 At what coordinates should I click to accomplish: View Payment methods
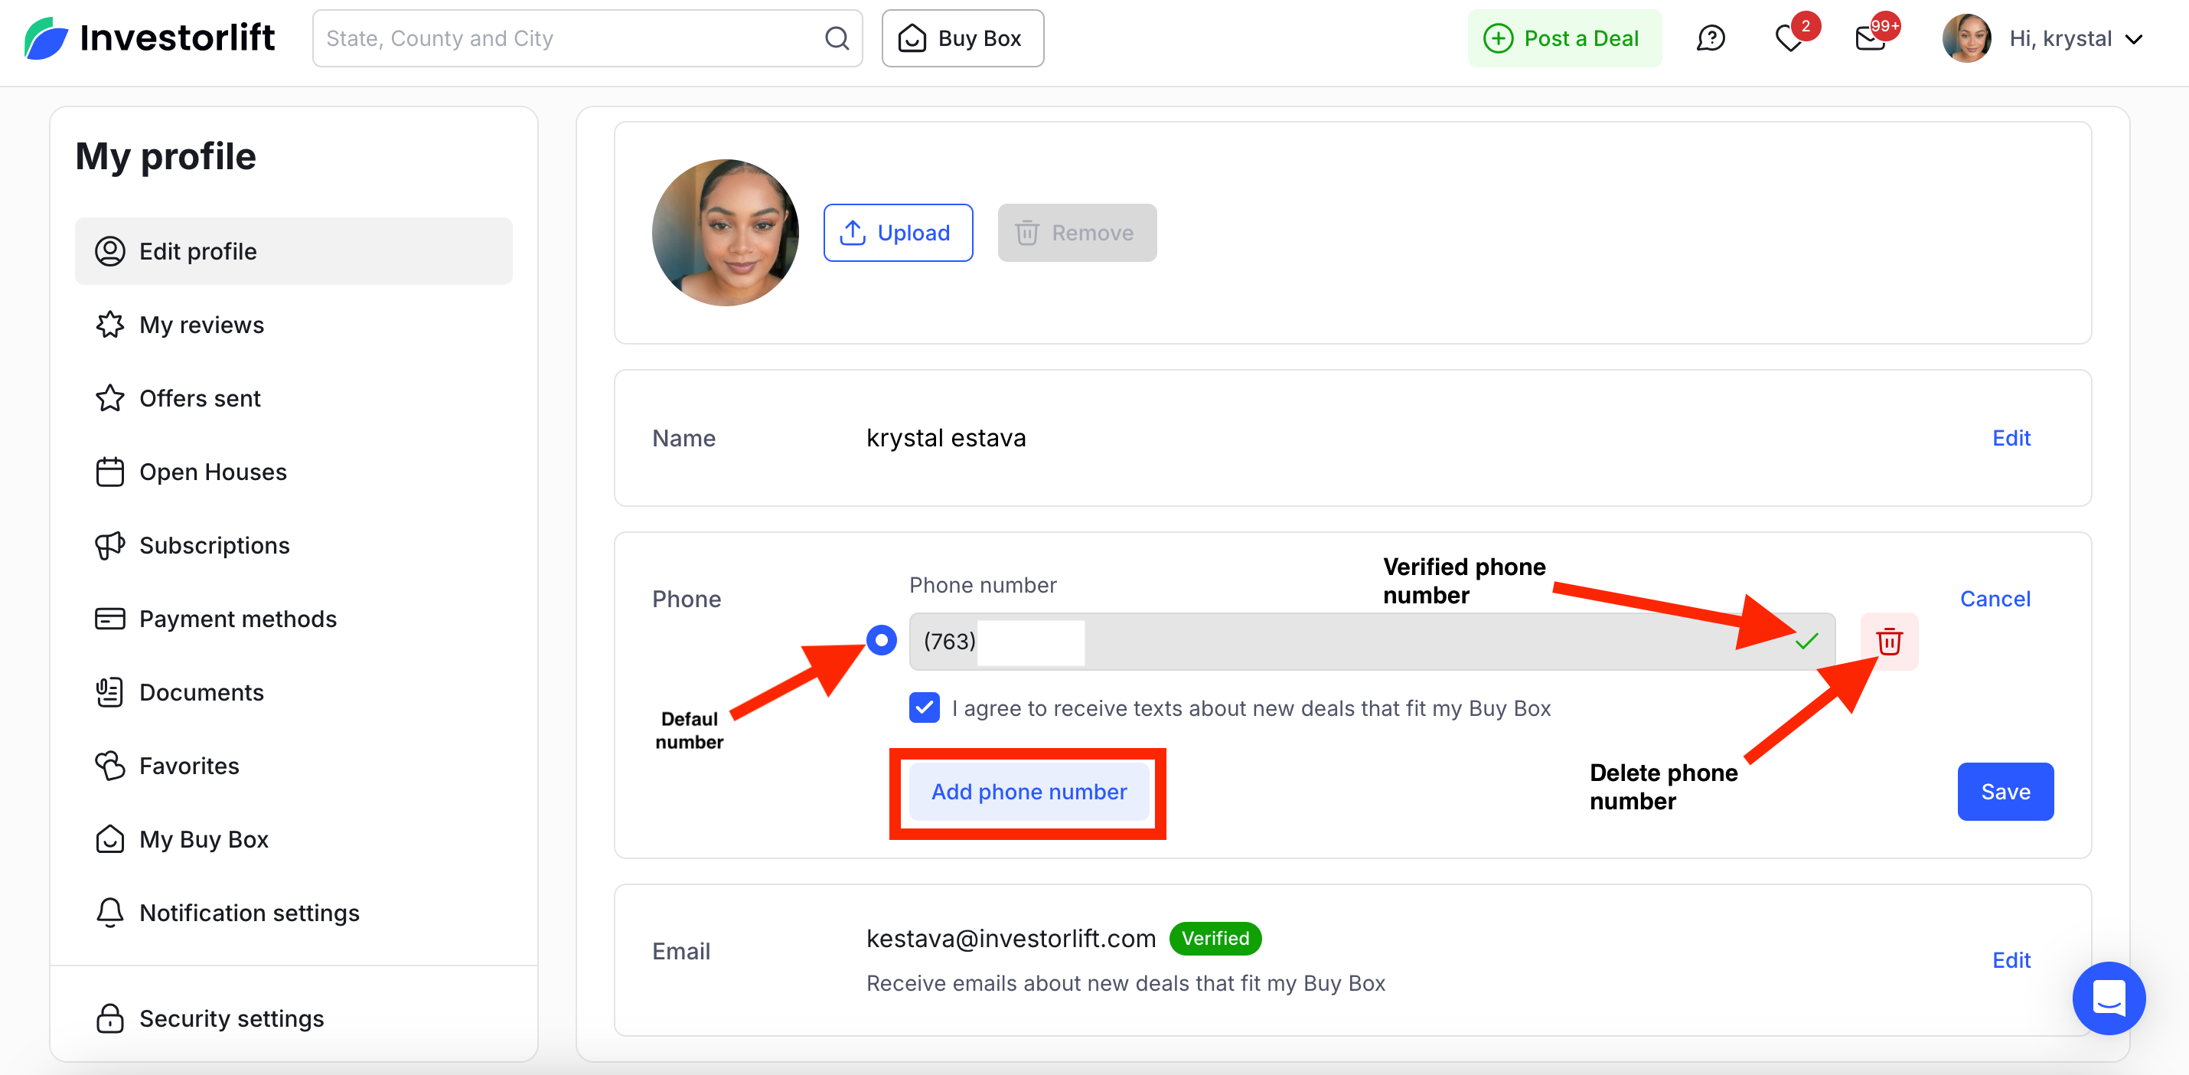tap(293, 619)
